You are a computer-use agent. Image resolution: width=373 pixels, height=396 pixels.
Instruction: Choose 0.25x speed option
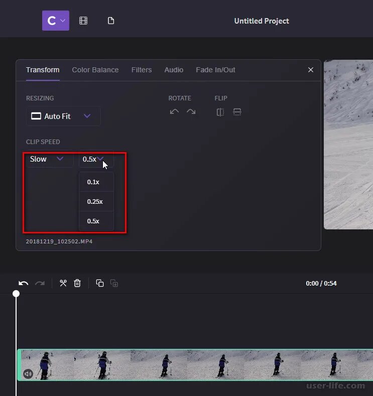[96, 201]
